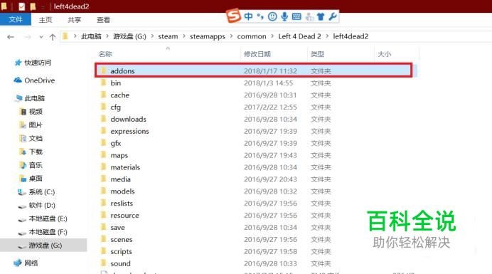
Task: Open Sogou toolbox wrench icon
Action: 333,16
